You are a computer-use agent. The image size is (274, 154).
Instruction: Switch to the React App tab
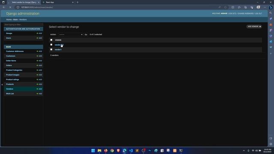[x=58, y=2]
